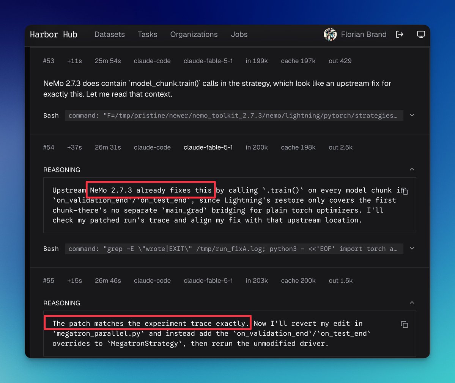Screen dimensions: 455x383
Task: Copy reasoning text of step #55
Action: (x=404, y=325)
